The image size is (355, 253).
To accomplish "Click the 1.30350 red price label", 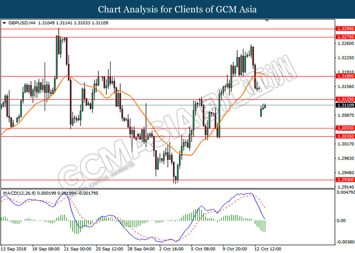I will pos(345,136).
